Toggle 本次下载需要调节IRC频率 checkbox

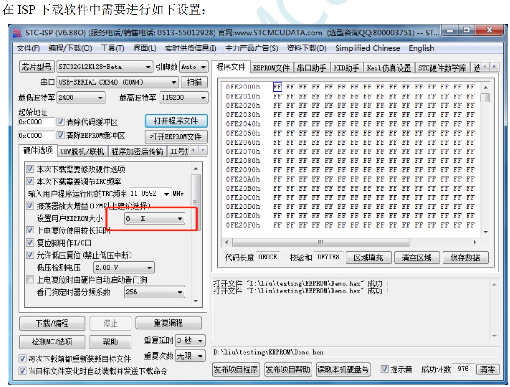[x=30, y=181]
